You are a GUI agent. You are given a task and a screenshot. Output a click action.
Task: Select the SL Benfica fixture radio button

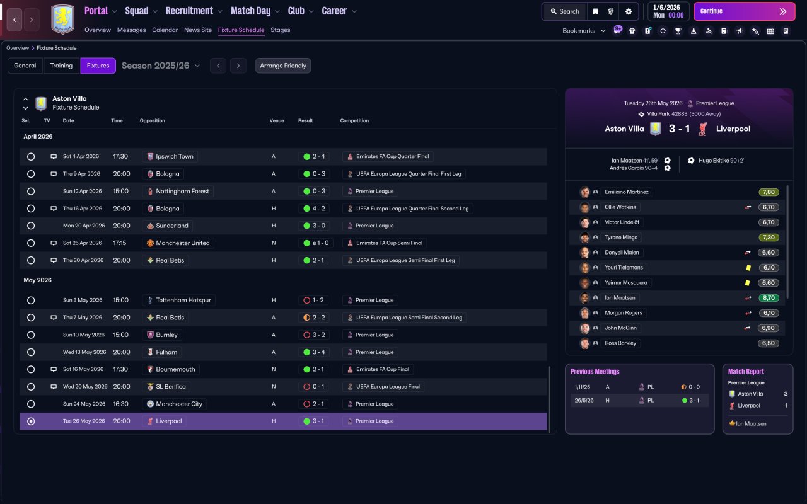31,387
